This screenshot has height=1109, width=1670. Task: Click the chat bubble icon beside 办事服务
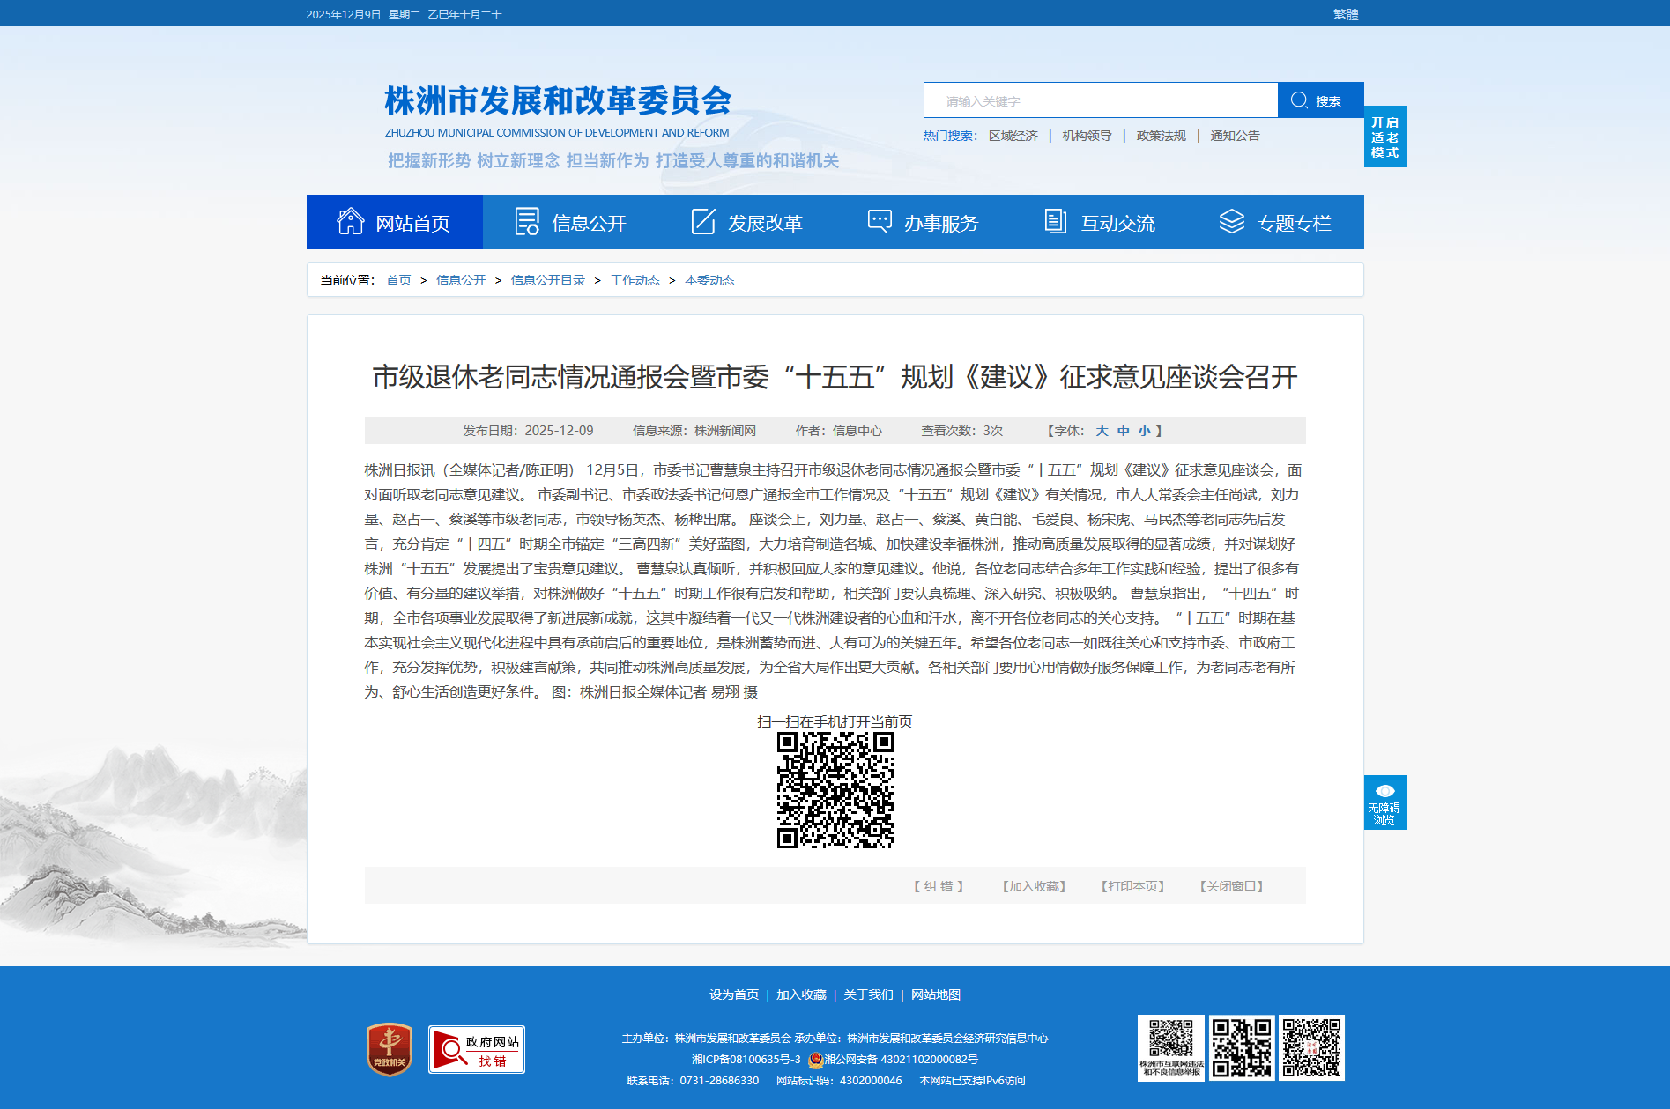880,222
